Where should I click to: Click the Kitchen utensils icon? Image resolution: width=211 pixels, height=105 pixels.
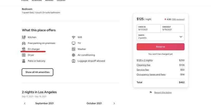[24, 37]
